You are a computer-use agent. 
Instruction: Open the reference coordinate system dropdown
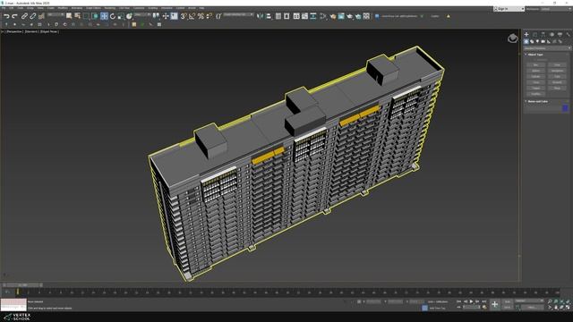(142, 14)
